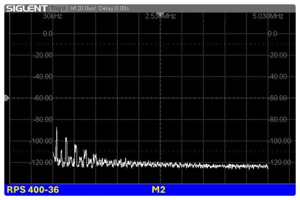Click the left -100.00 scale label
Image resolution: width=300 pixels, height=200 pixels.
(x=42, y=141)
